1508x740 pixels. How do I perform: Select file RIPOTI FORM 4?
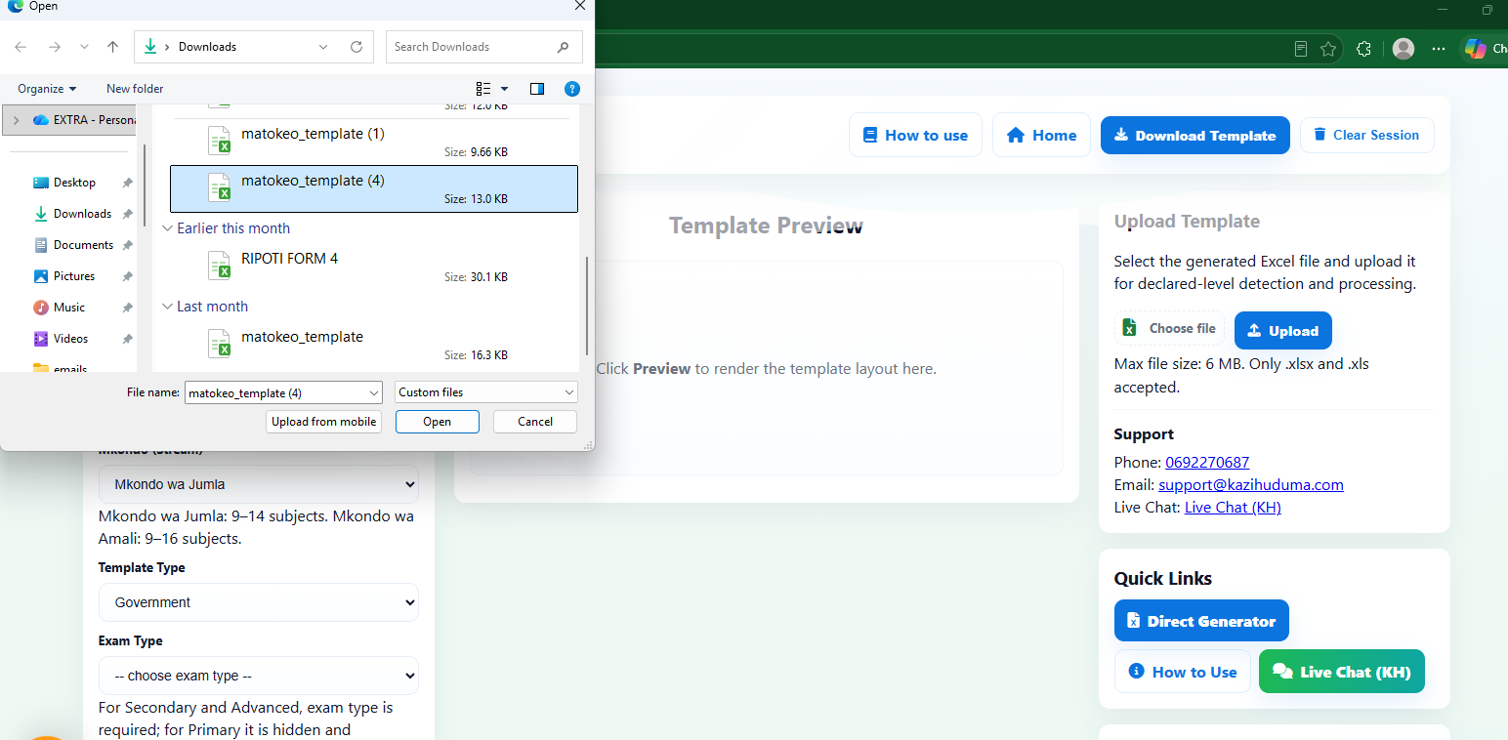point(374,267)
